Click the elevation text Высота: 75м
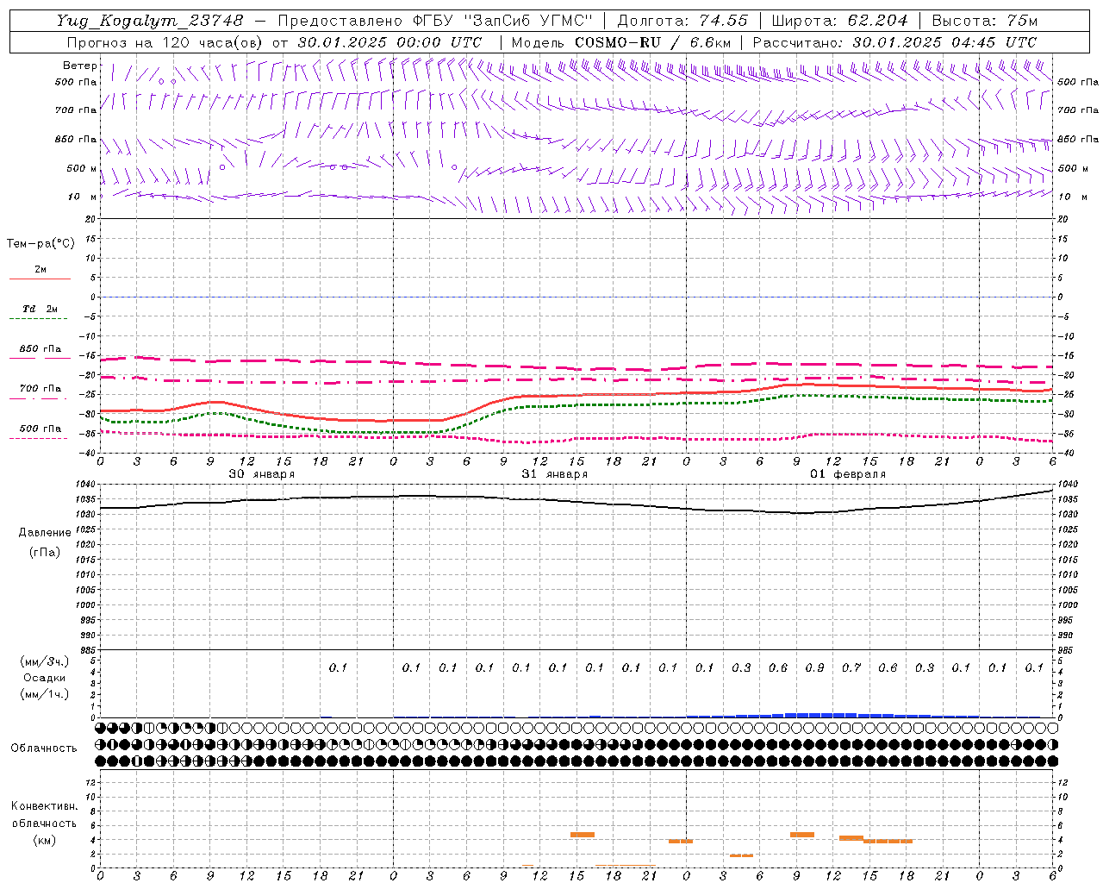1103x883 pixels. point(984,21)
